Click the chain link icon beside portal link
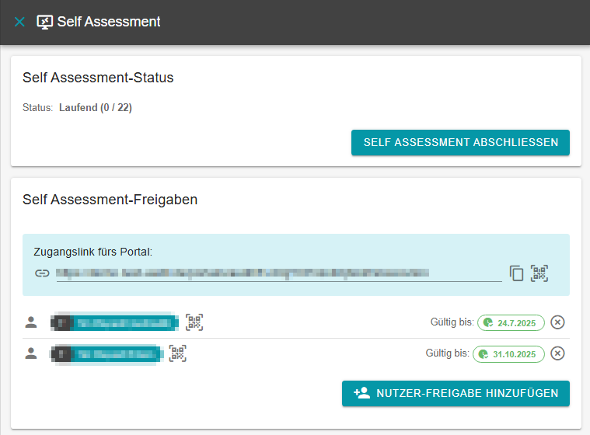 42,273
